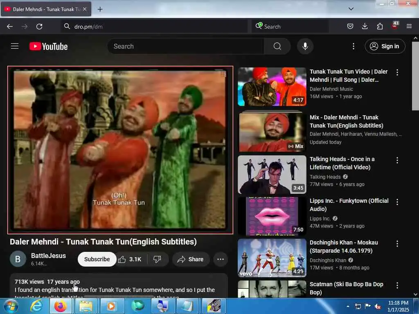The image size is (419, 314).
Task: Expand the list-all-tabs chevron
Action: (351, 9)
